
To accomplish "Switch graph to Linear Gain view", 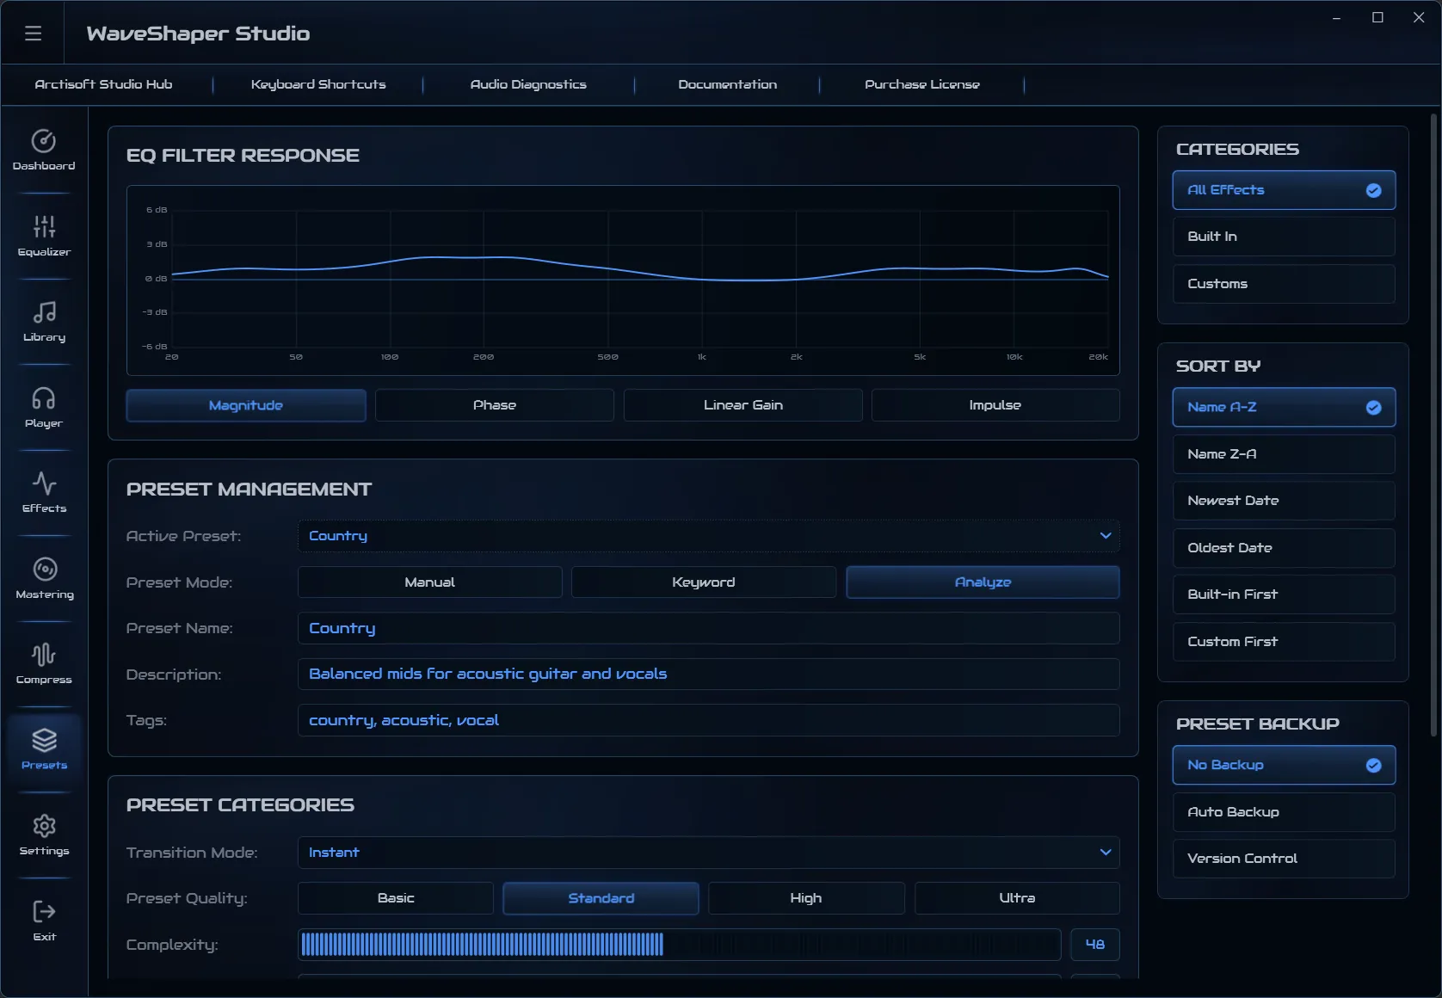I will [x=743, y=405].
